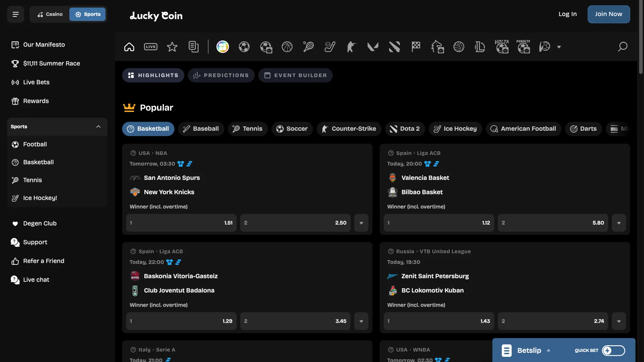Click the Log In link

(568, 14)
